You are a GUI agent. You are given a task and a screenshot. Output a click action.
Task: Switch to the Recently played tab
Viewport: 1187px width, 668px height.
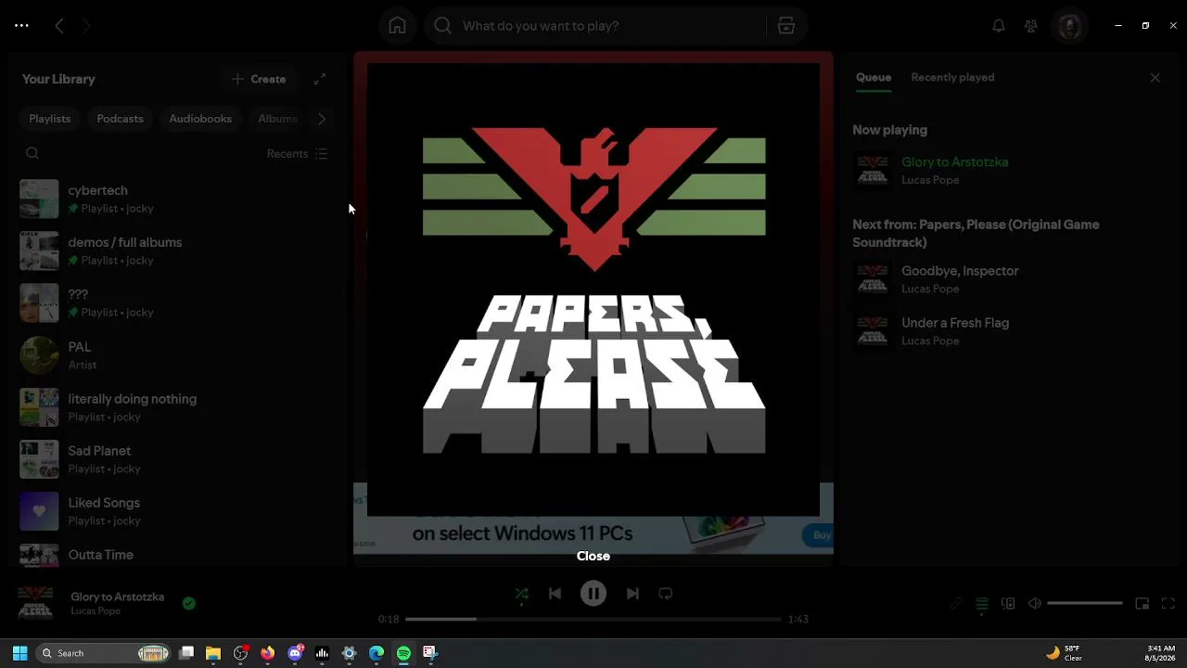952,78
